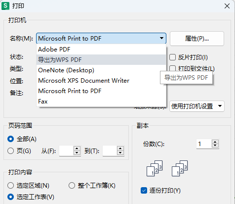Collapse the printer name combo box arrow
The width and height of the screenshot is (235, 204).
[x=161, y=38]
